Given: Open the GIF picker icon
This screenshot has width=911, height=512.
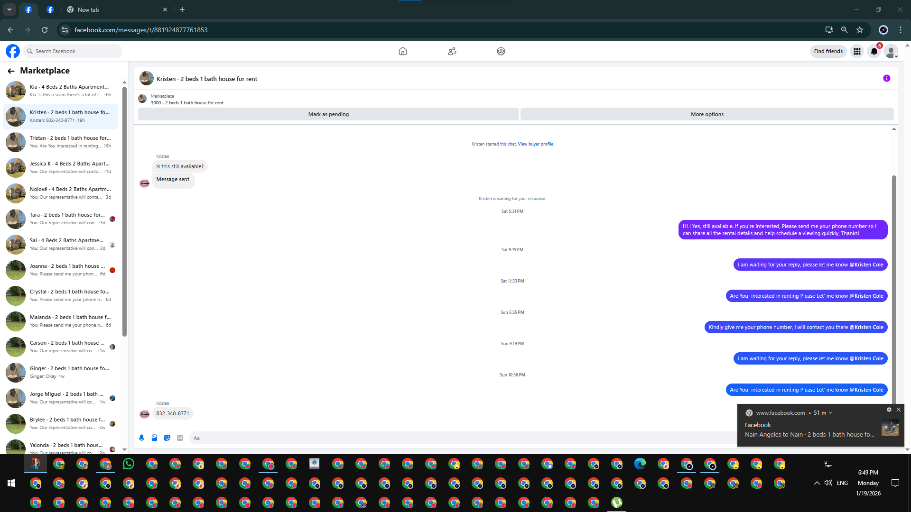Looking at the screenshot, I should [x=180, y=438].
